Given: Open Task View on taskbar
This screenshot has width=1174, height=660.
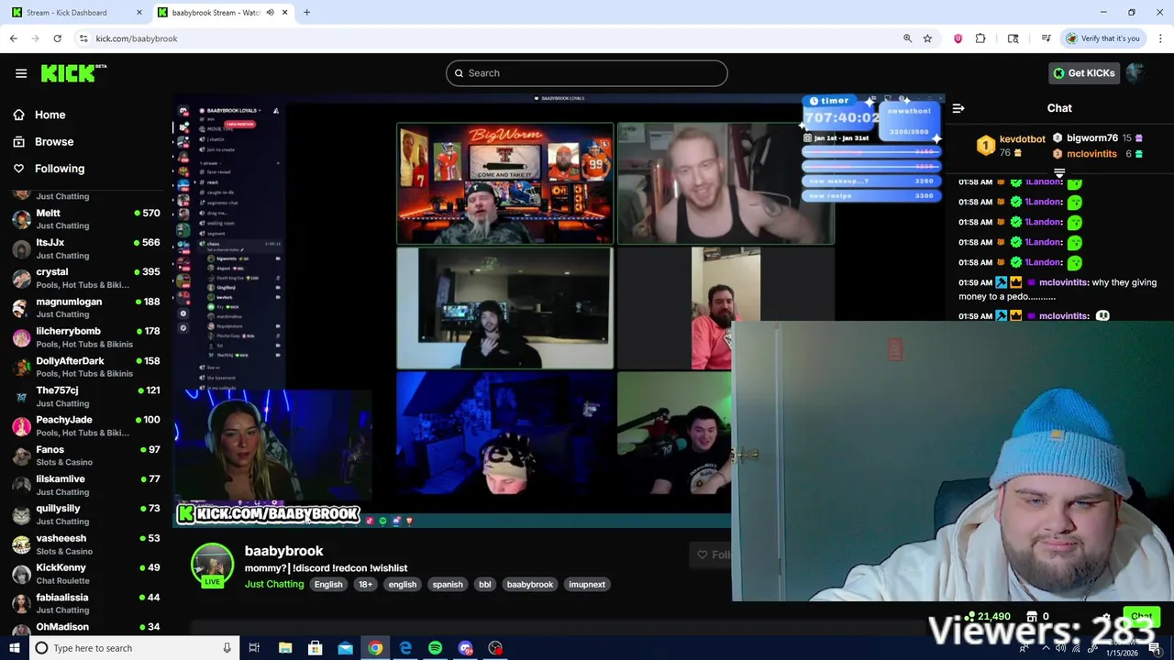Looking at the screenshot, I should coord(254,648).
